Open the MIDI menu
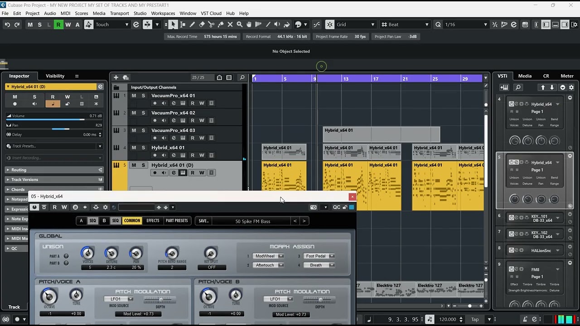580x326 pixels. coord(65,13)
